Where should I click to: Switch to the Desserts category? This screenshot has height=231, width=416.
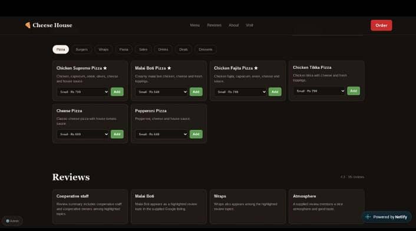click(206, 49)
